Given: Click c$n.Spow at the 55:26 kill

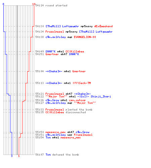Looking at the screenshot, I should (x=52, y=100).
